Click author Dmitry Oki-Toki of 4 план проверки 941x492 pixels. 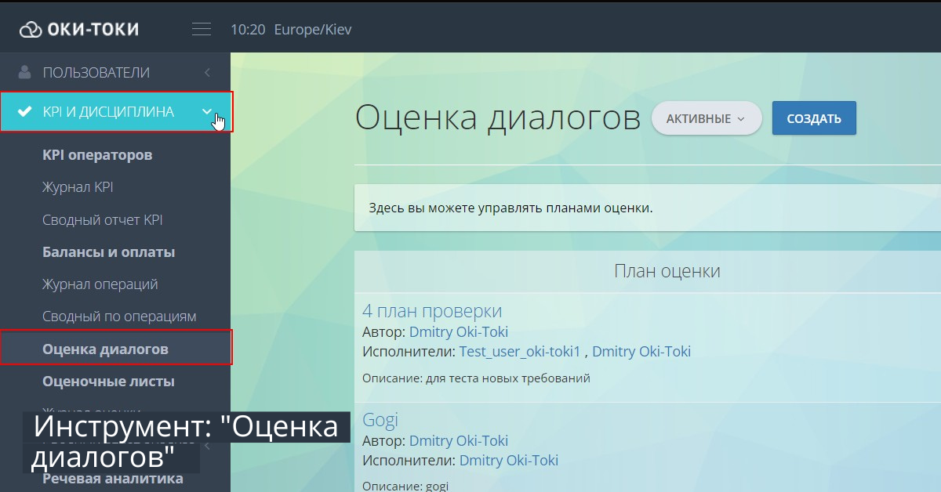(x=459, y=331)
